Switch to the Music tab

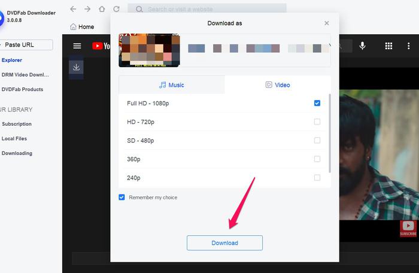click(x=172, y=85)
